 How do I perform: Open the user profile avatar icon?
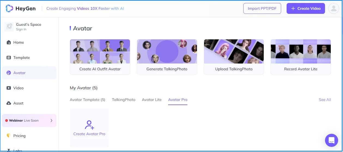click(333, 8)
